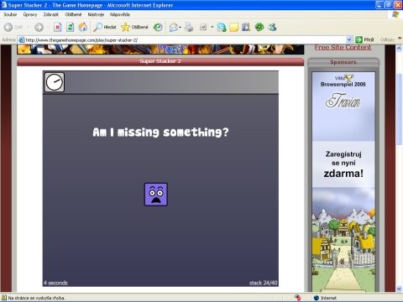403x302 pixels.
Task: Click the '4 seconds' timer text
Action: click(x=55, y=283)
